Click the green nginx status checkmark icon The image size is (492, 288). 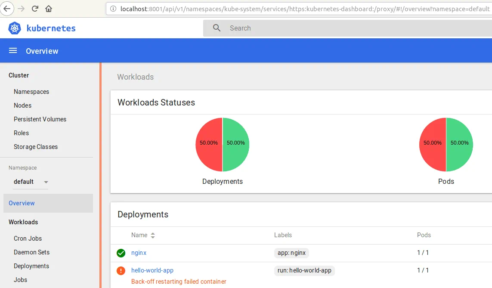tap(121, 253)
